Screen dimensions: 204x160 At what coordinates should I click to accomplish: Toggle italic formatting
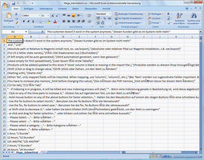coord(29,21)
